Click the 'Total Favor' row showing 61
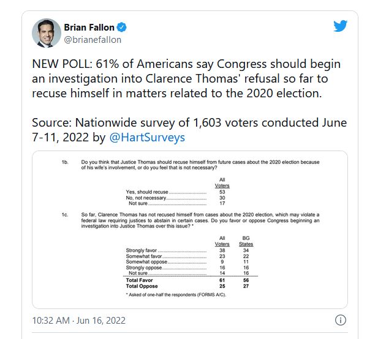The width and height of the screenshot is (367, 339). click(x=187, y=280)
